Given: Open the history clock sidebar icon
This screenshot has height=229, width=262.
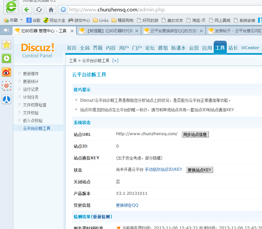Looking at the screenshot, I should [7, 58].
